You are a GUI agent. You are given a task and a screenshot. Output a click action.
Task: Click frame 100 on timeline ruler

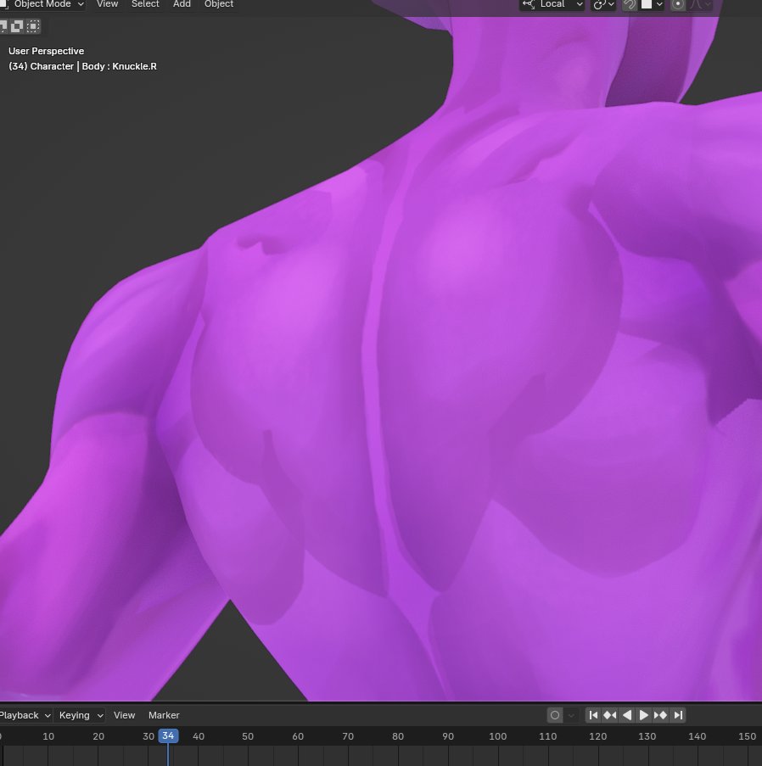(497, 736)
